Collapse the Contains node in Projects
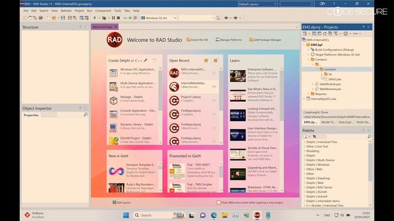 tap(308, 60)
